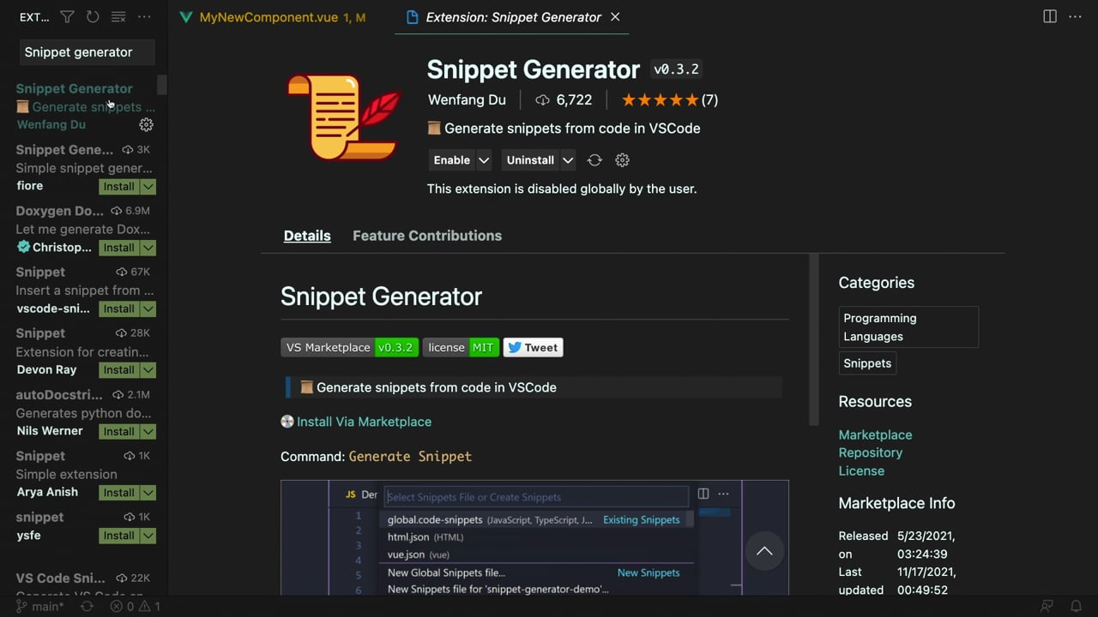Open Install dropdown for ysfe's snippet
The width and height of the screenshot is (1098, 617).
point(148,536)
